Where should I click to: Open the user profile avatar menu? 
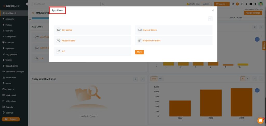click(x=261, y=4)
